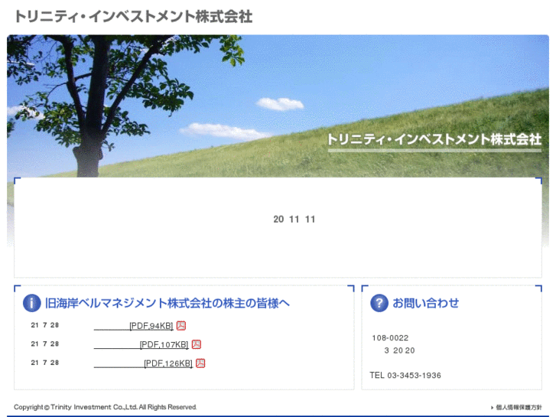Image resolution: width=556 pixels, height=417 pixels.
Task: Click the question mark icon beside お問い合わせ
Action: click(379, 303)
